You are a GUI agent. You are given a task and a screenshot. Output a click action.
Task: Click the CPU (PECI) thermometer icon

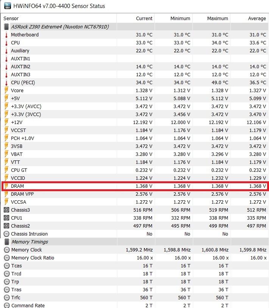click(6, 83)
